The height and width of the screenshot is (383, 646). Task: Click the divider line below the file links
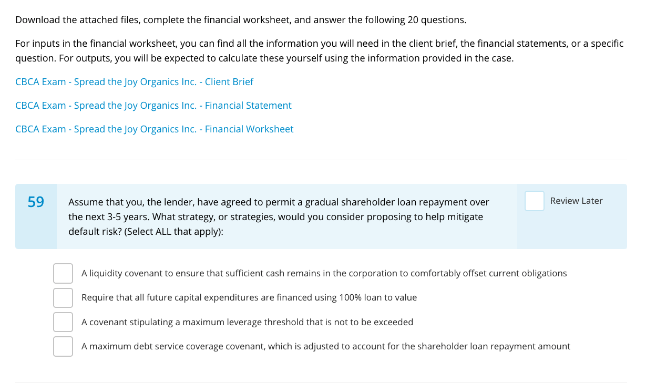click(x=321, y=160)
